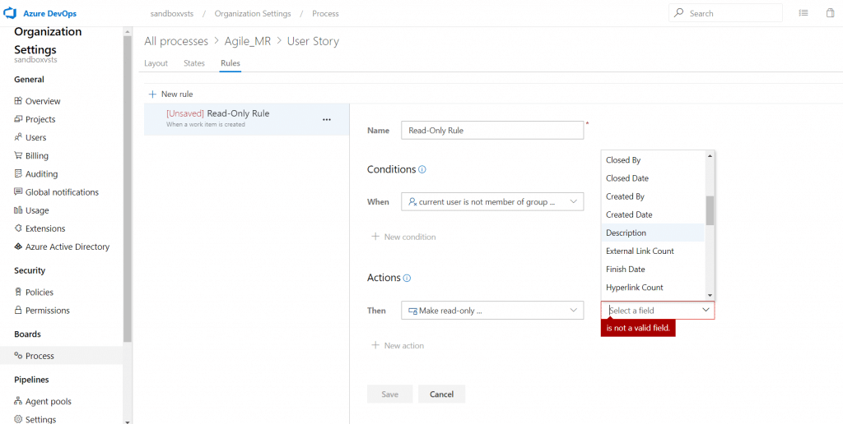The width and height of the screenshot is (843, 424).
Task: Choose Finish Date from field list
Action: pyautogui.click(x=653, y=270)
